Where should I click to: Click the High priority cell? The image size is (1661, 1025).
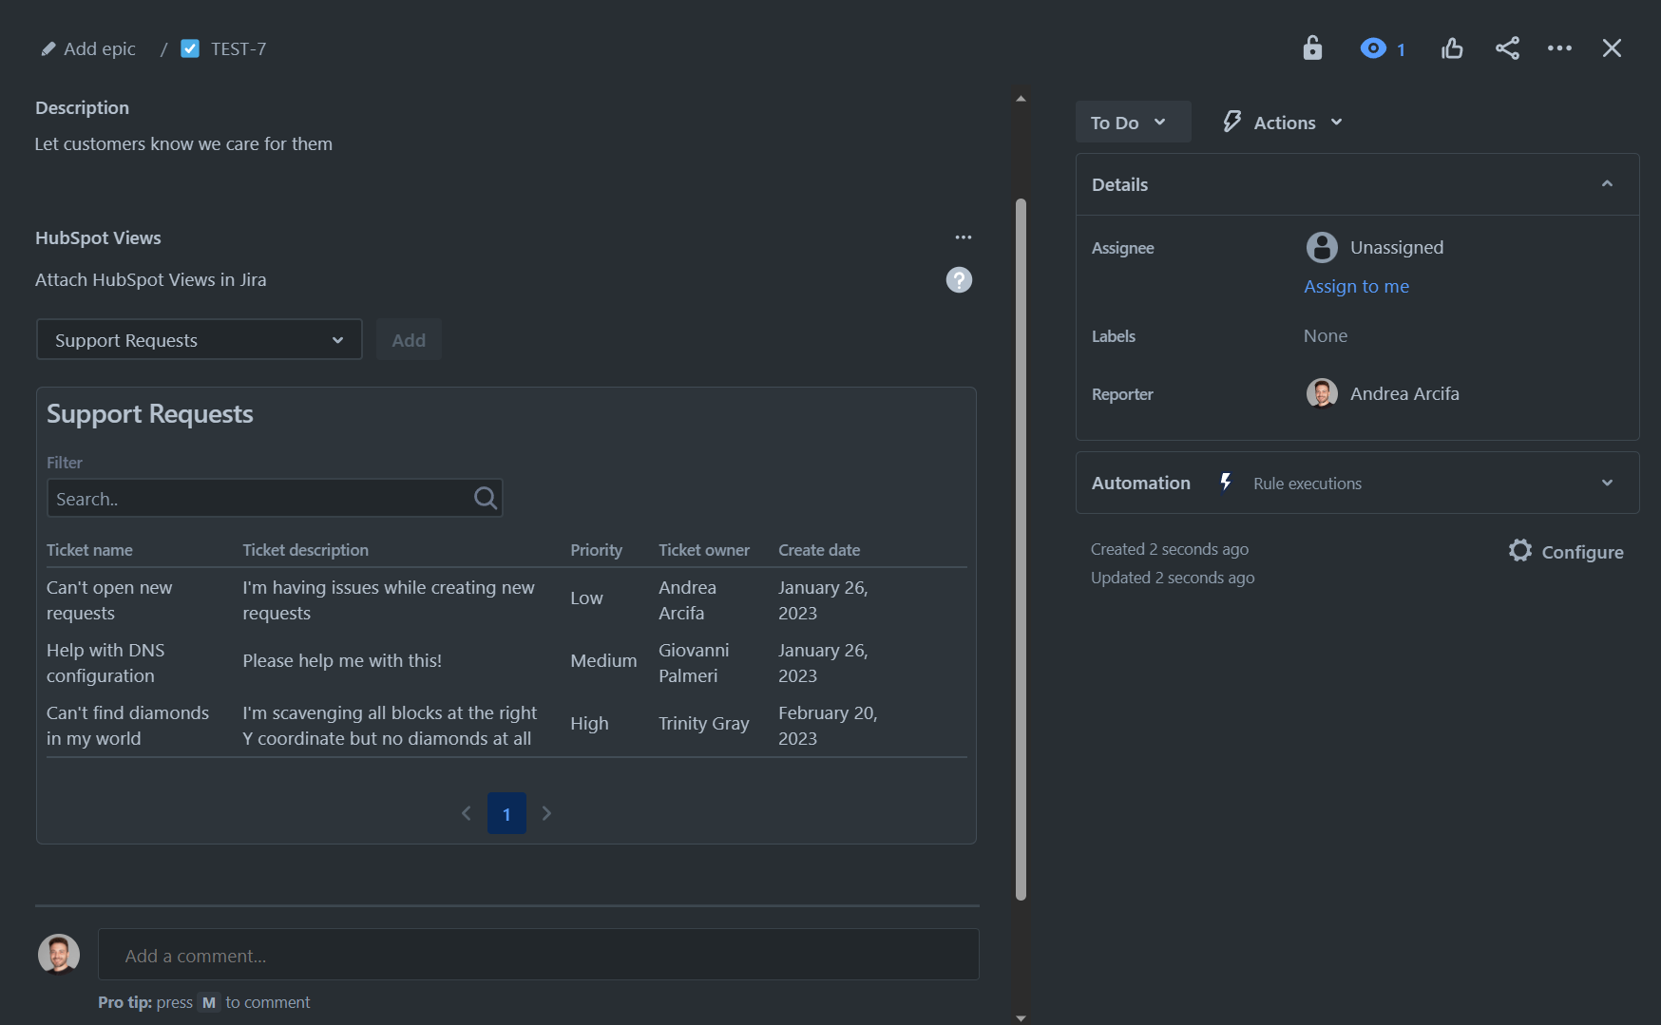point(589,723)
